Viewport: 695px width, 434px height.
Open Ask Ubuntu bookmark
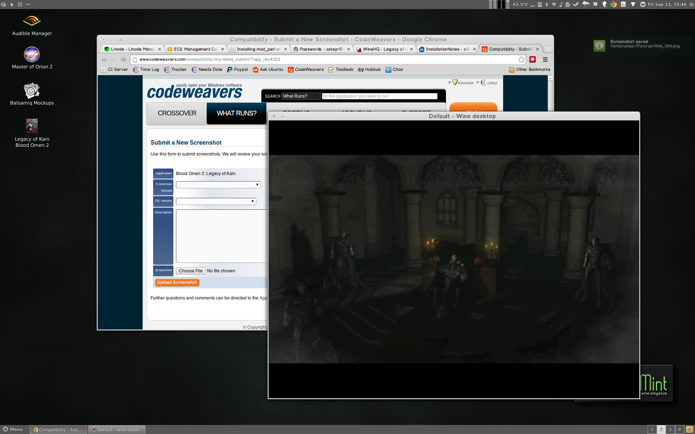click(x=268, y=69)
